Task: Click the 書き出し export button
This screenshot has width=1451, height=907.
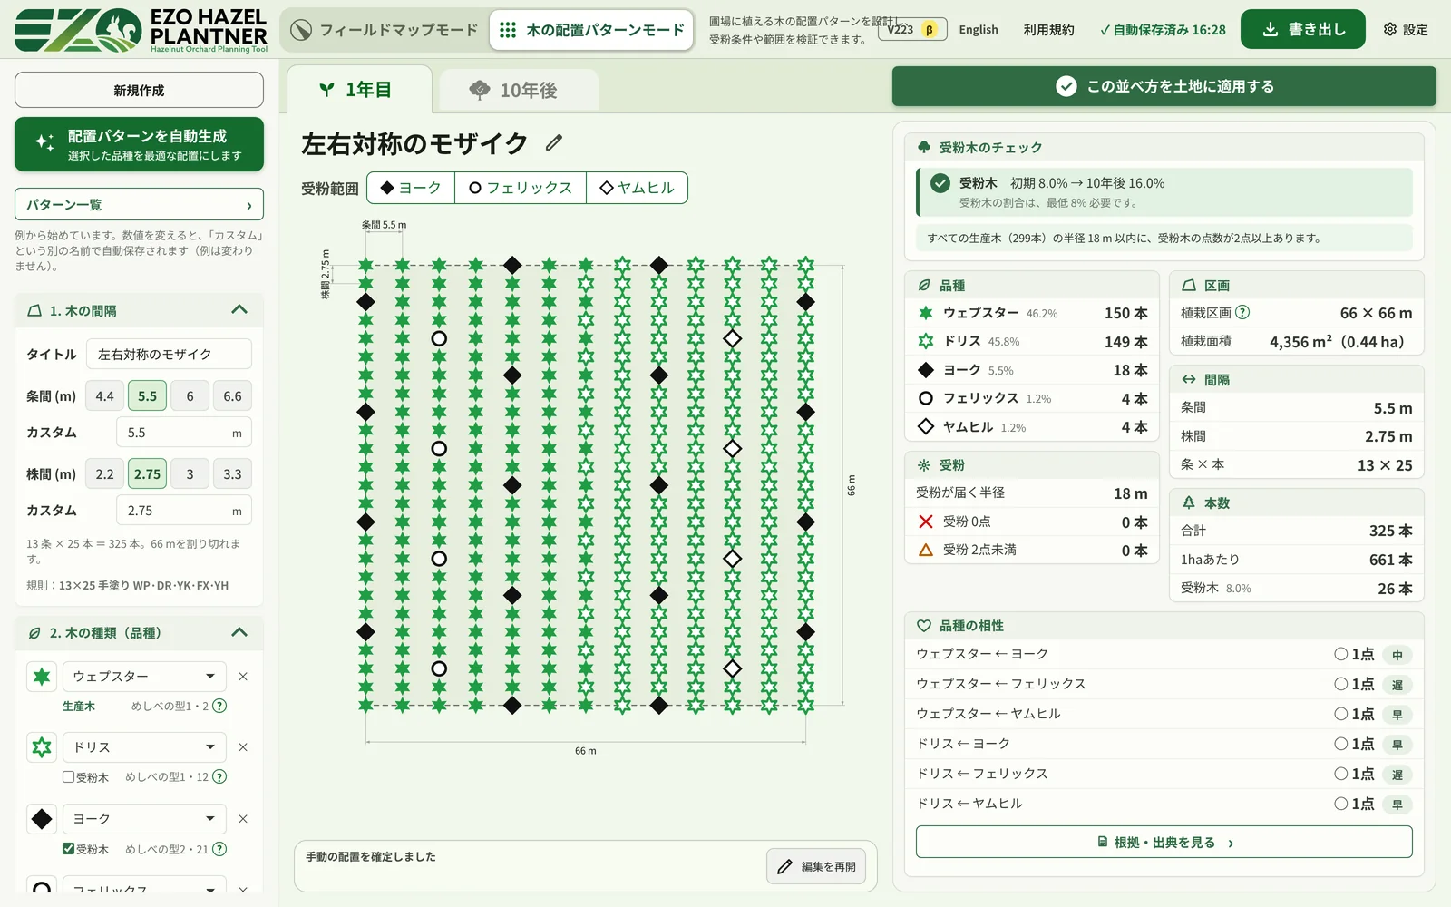Action: click(1303, 29)
